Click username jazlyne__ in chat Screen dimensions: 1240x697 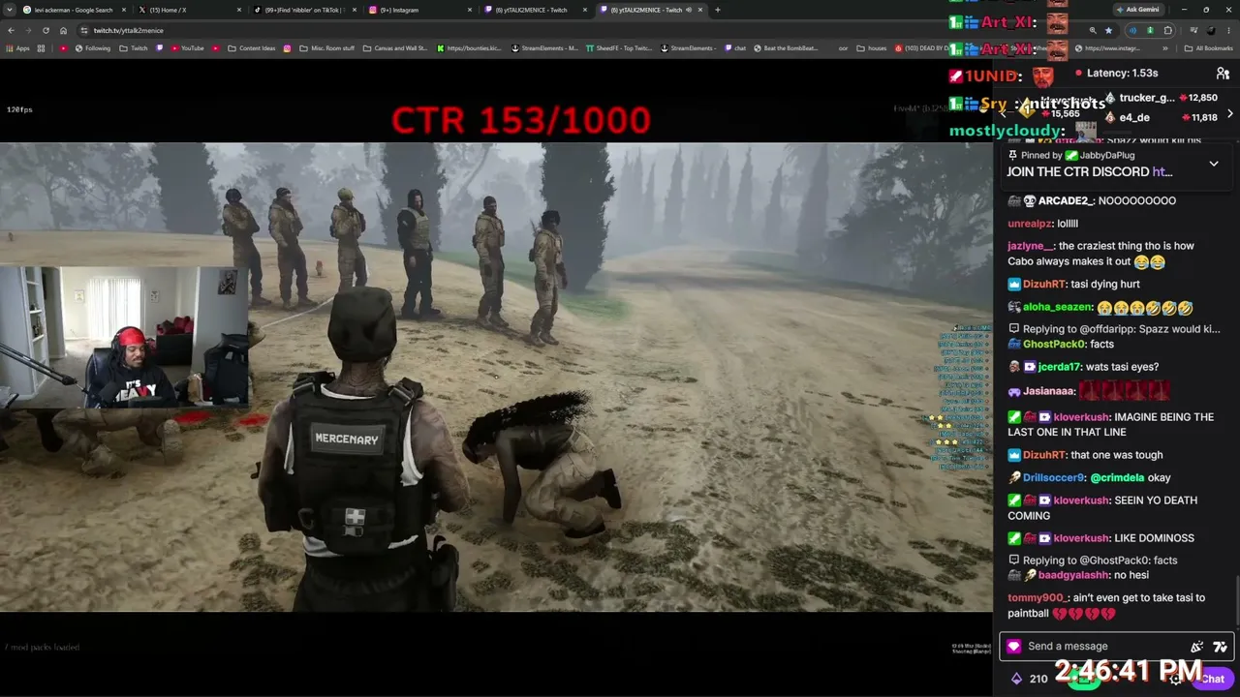1030,247
